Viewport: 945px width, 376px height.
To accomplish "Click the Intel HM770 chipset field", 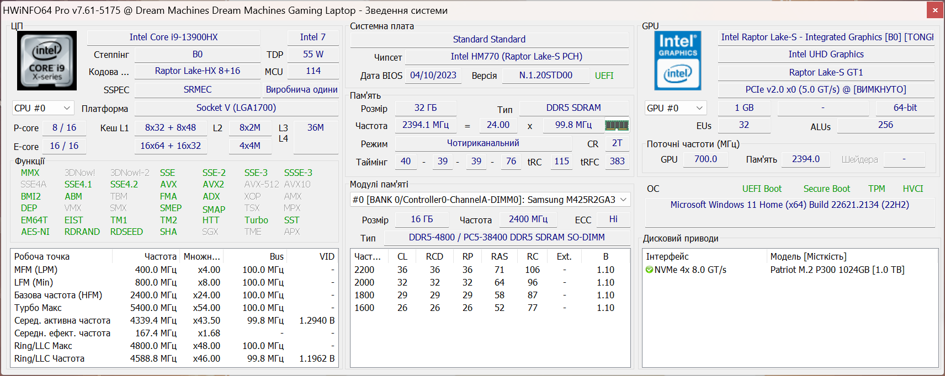I will [x=516, y=57].
